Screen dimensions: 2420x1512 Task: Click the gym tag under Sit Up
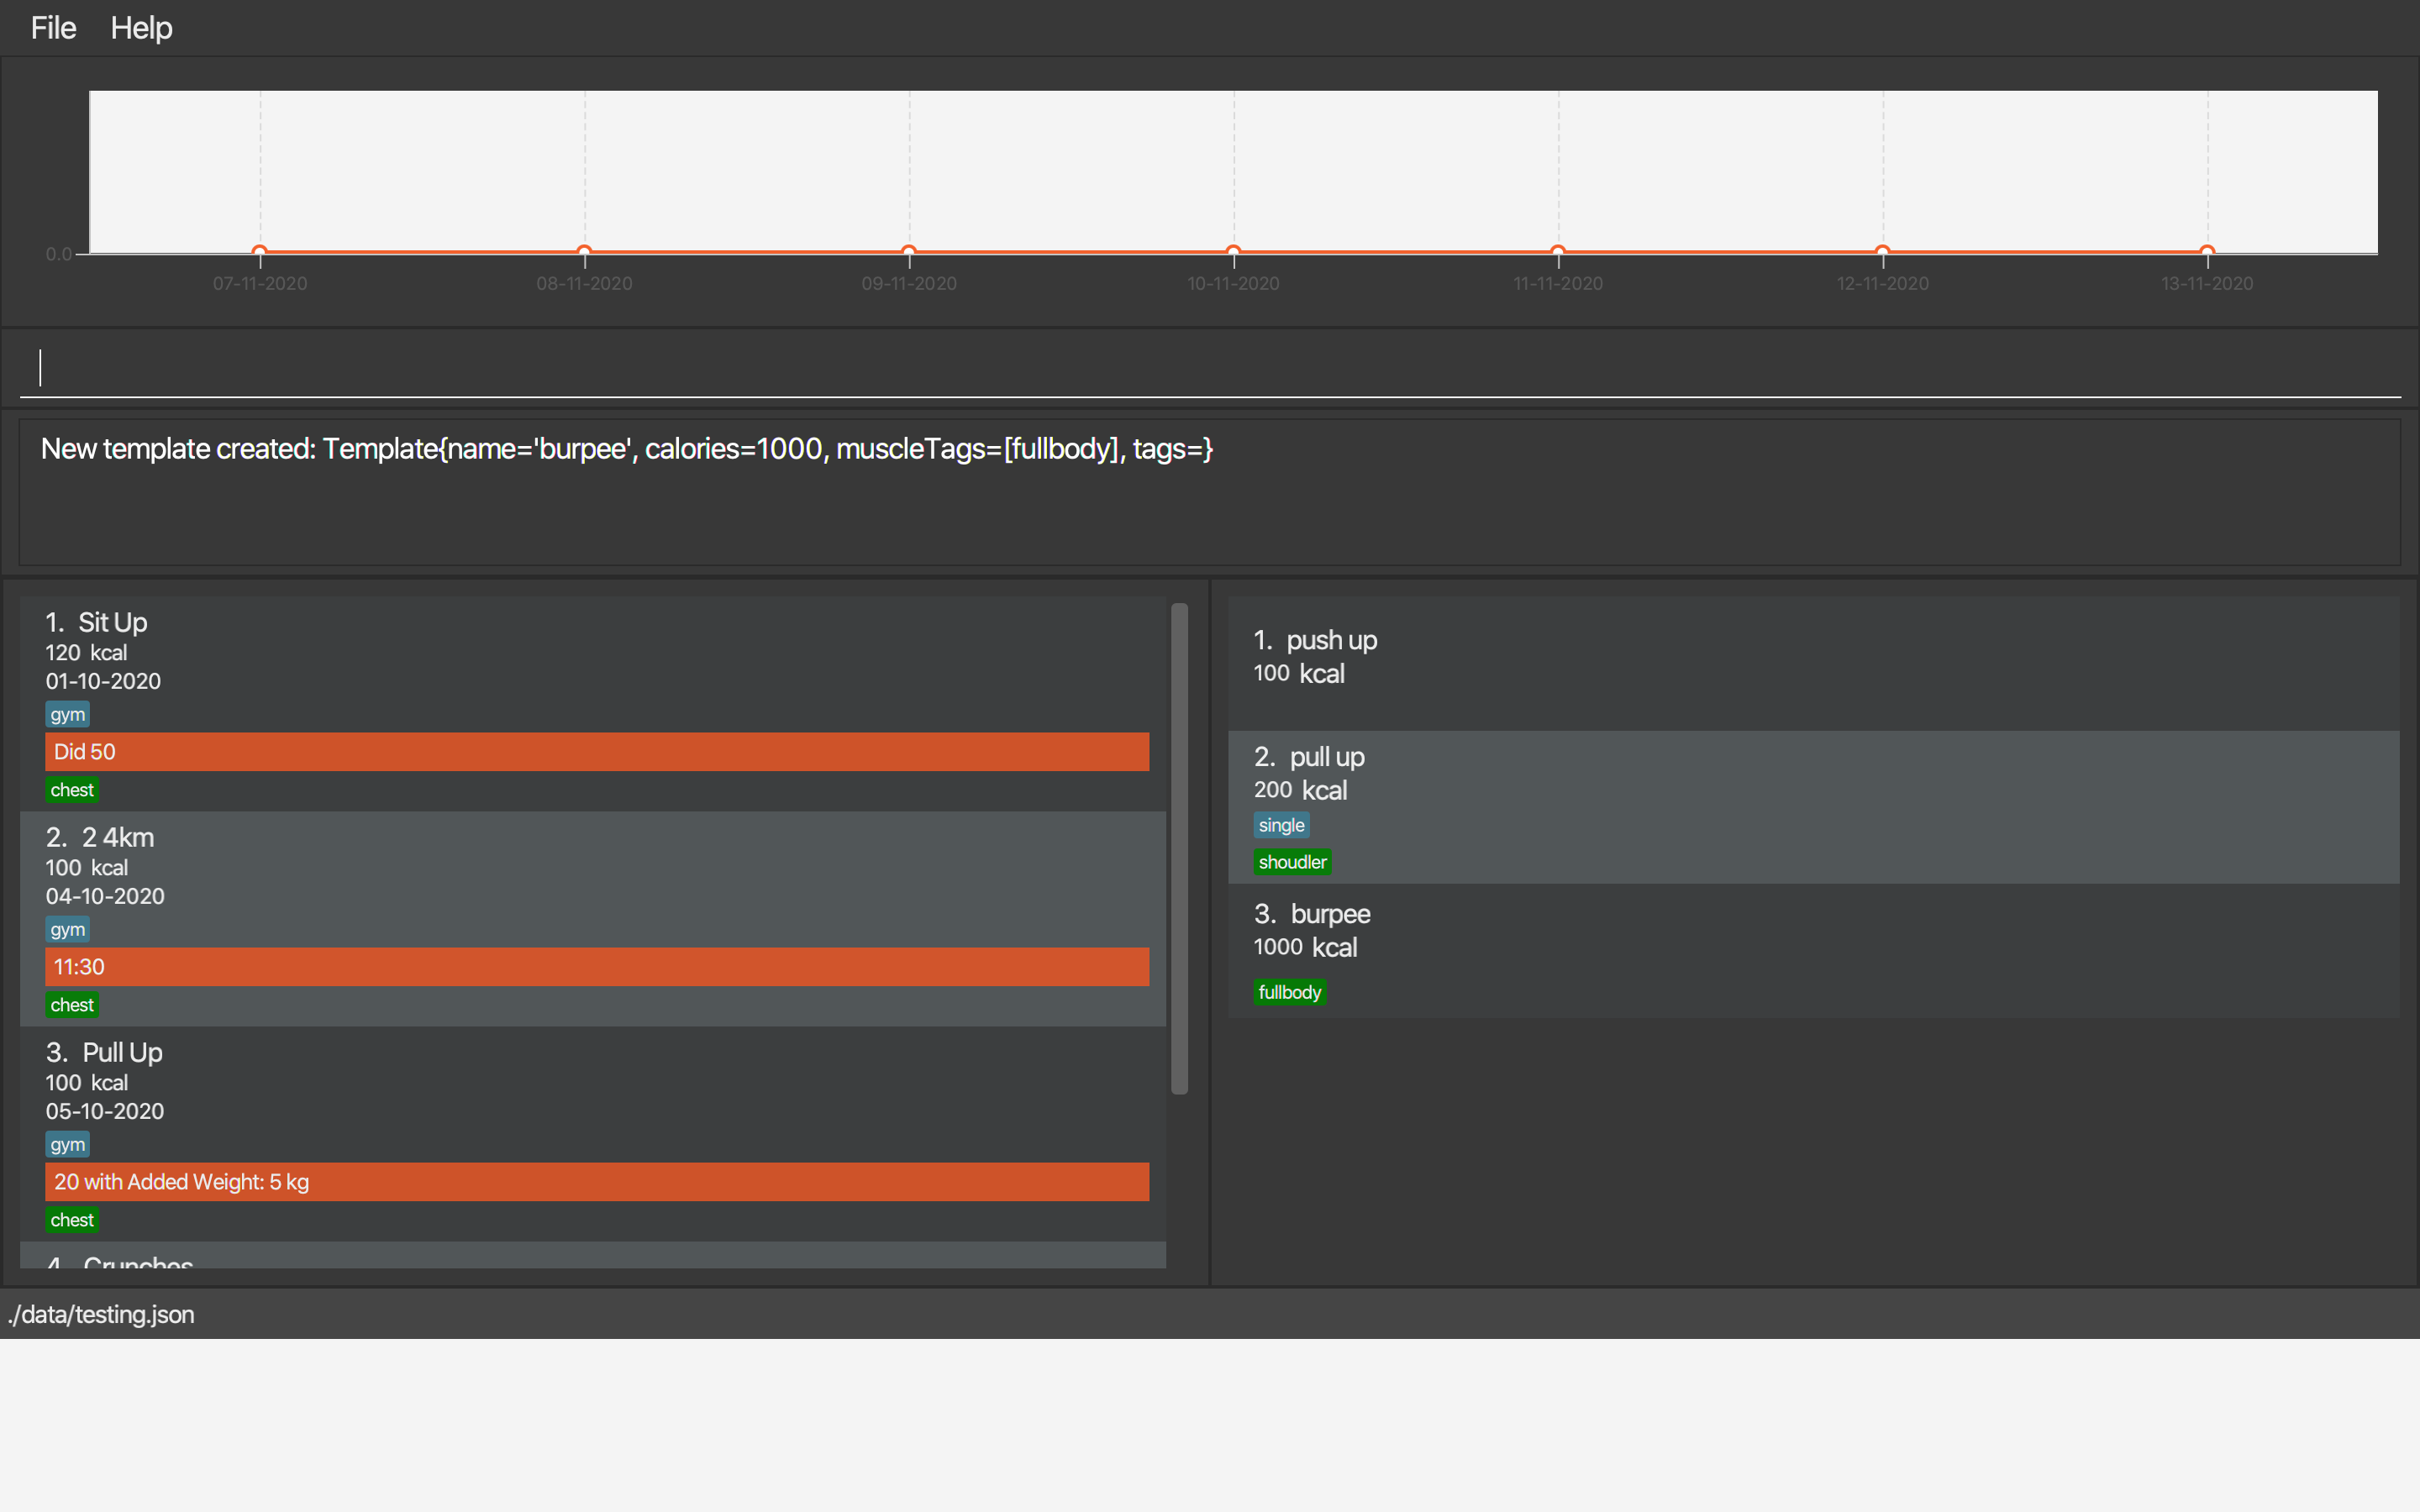(x=67, y=714)
